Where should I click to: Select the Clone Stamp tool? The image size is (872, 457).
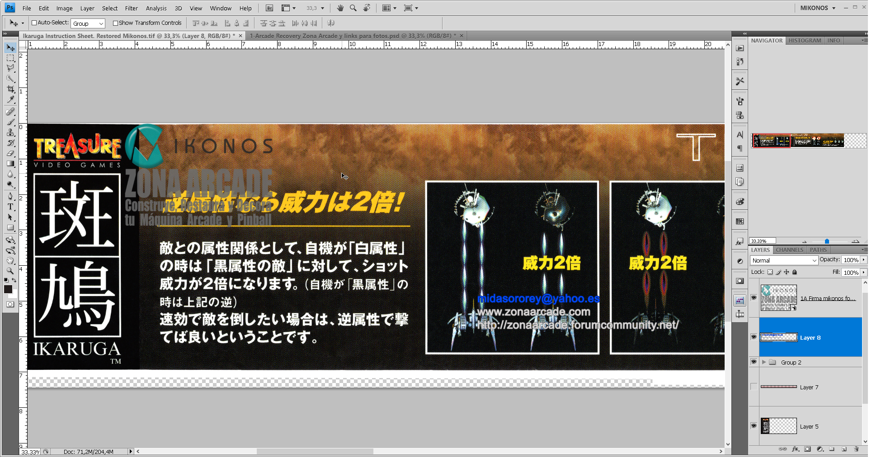tap(10, 131)
